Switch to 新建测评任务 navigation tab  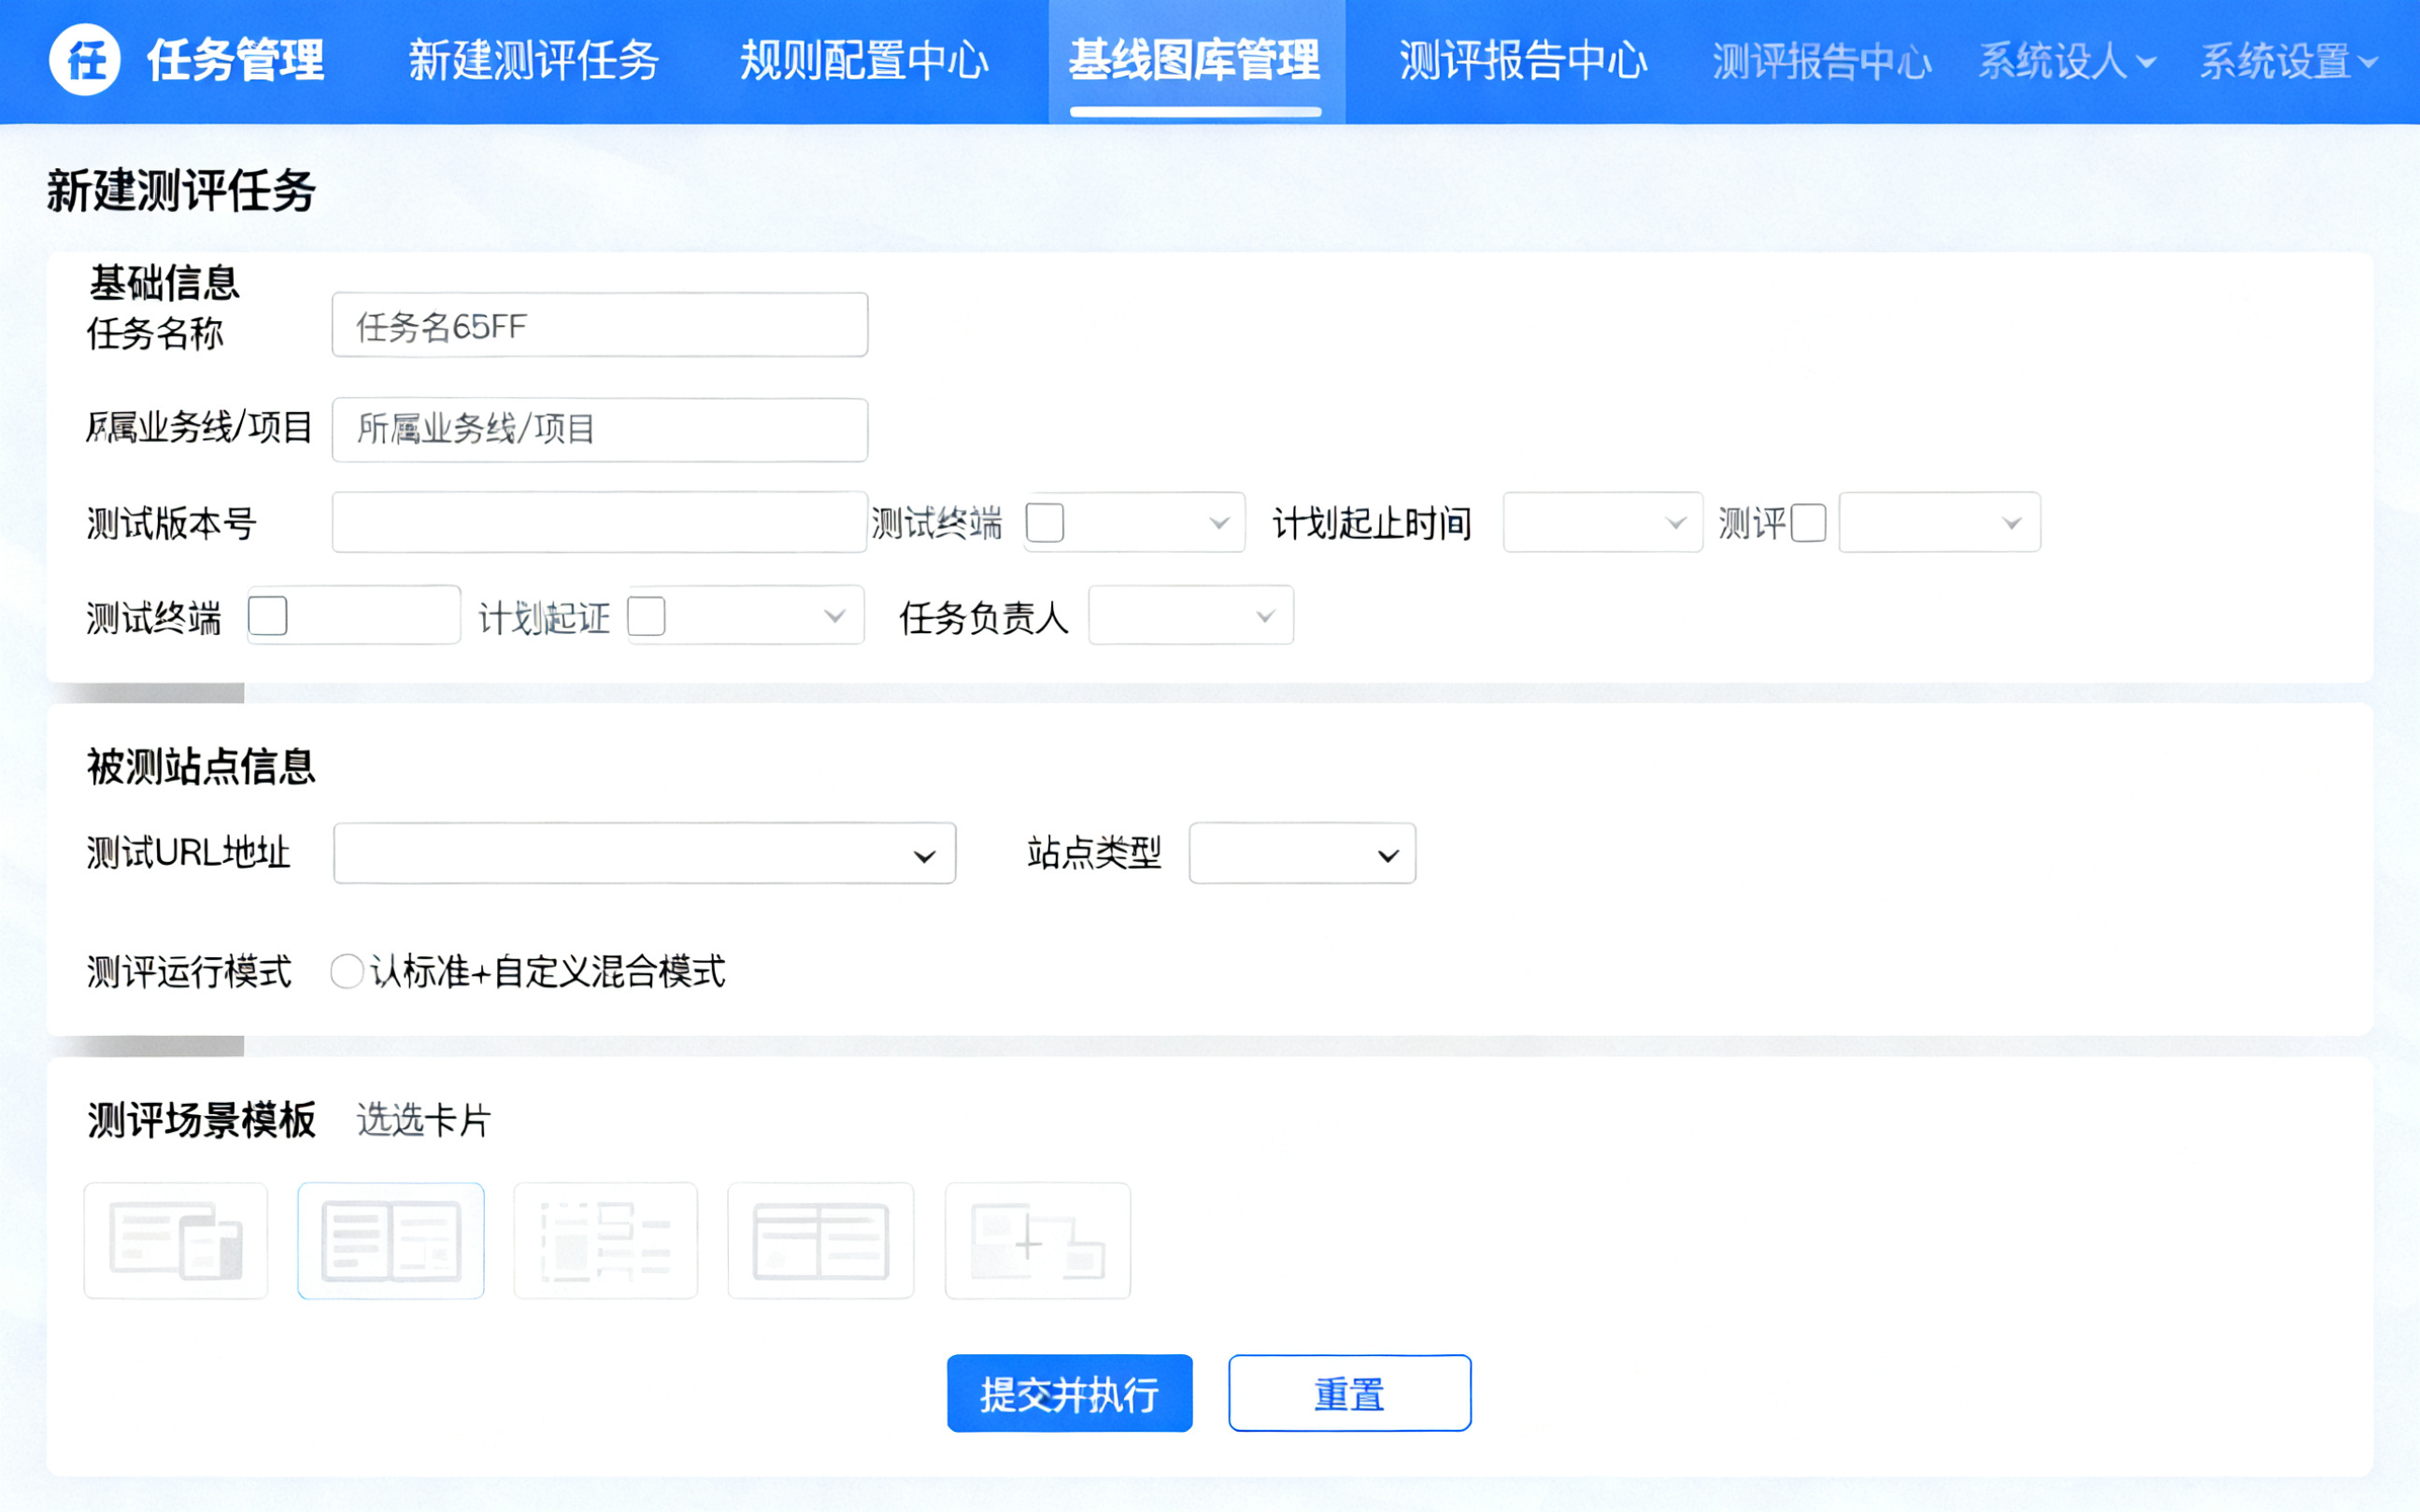tap(534, 61)
